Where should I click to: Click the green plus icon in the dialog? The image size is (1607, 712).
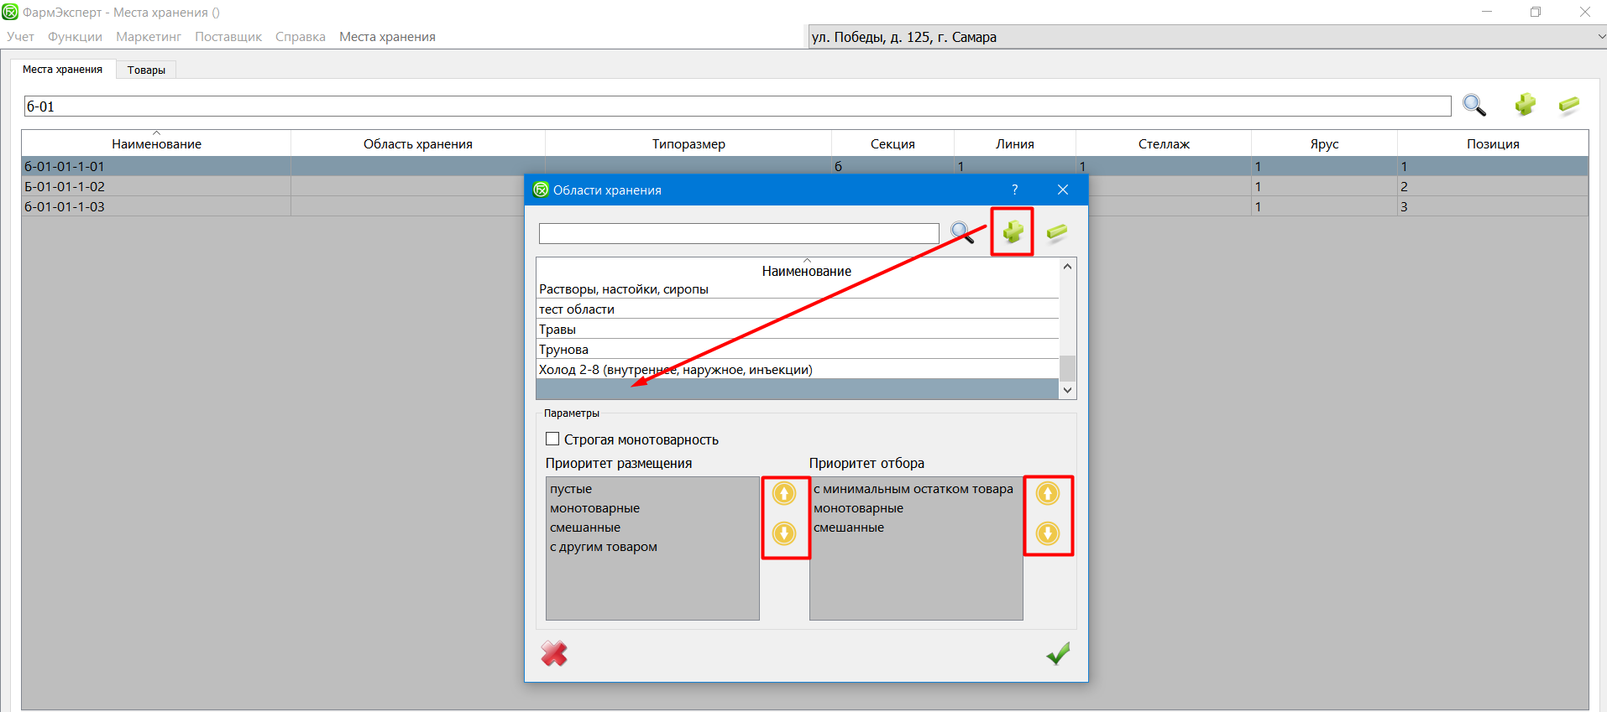pyautogui.click(x=1012, y=231)
